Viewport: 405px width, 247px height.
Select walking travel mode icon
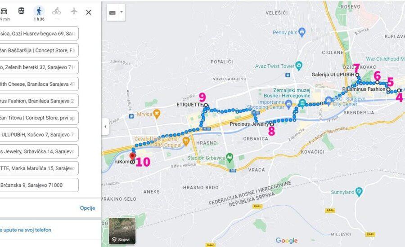click(x=39, y=11)
